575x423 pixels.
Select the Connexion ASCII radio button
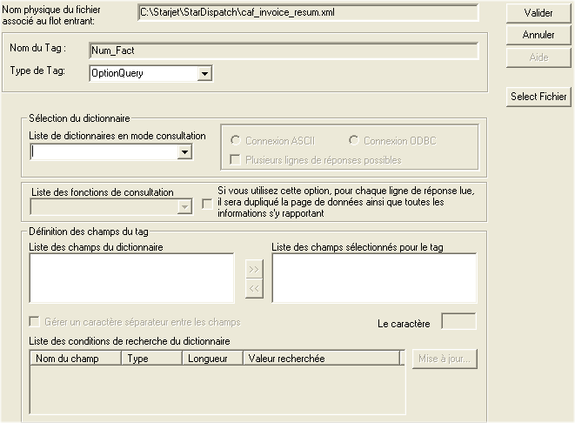(235, 140)
